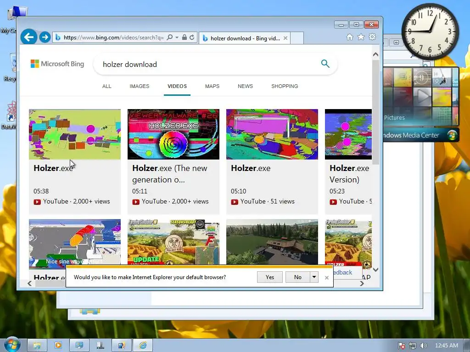Click the search magnifier in address bar
The image size is (470, 352).
click(170, 38)
